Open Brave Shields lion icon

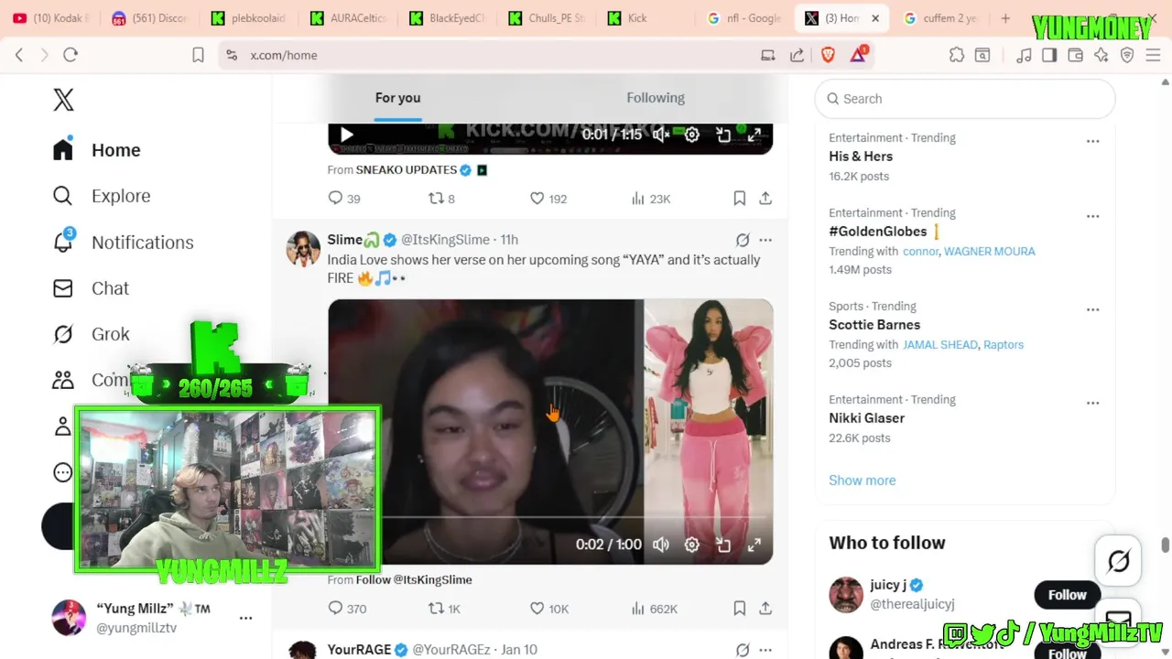click(x=828, y=55)
